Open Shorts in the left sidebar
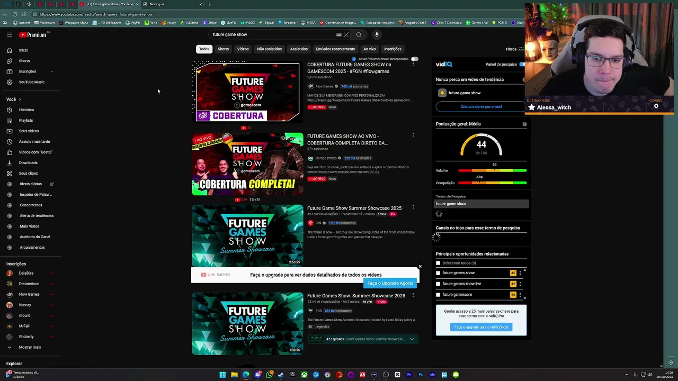Screen dimensions: 678x381 (24, 61)
